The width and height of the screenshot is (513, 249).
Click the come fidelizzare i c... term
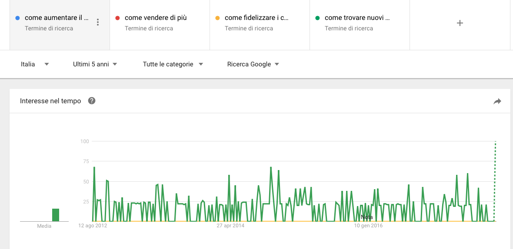coord(256,18)
